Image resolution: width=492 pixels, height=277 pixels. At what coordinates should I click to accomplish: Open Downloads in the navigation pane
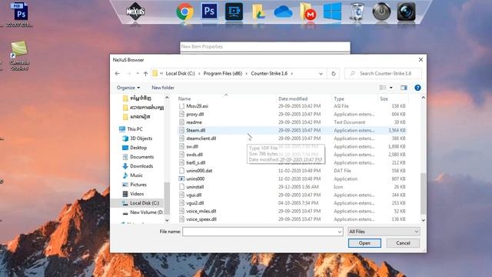click(x=141, y=166)
